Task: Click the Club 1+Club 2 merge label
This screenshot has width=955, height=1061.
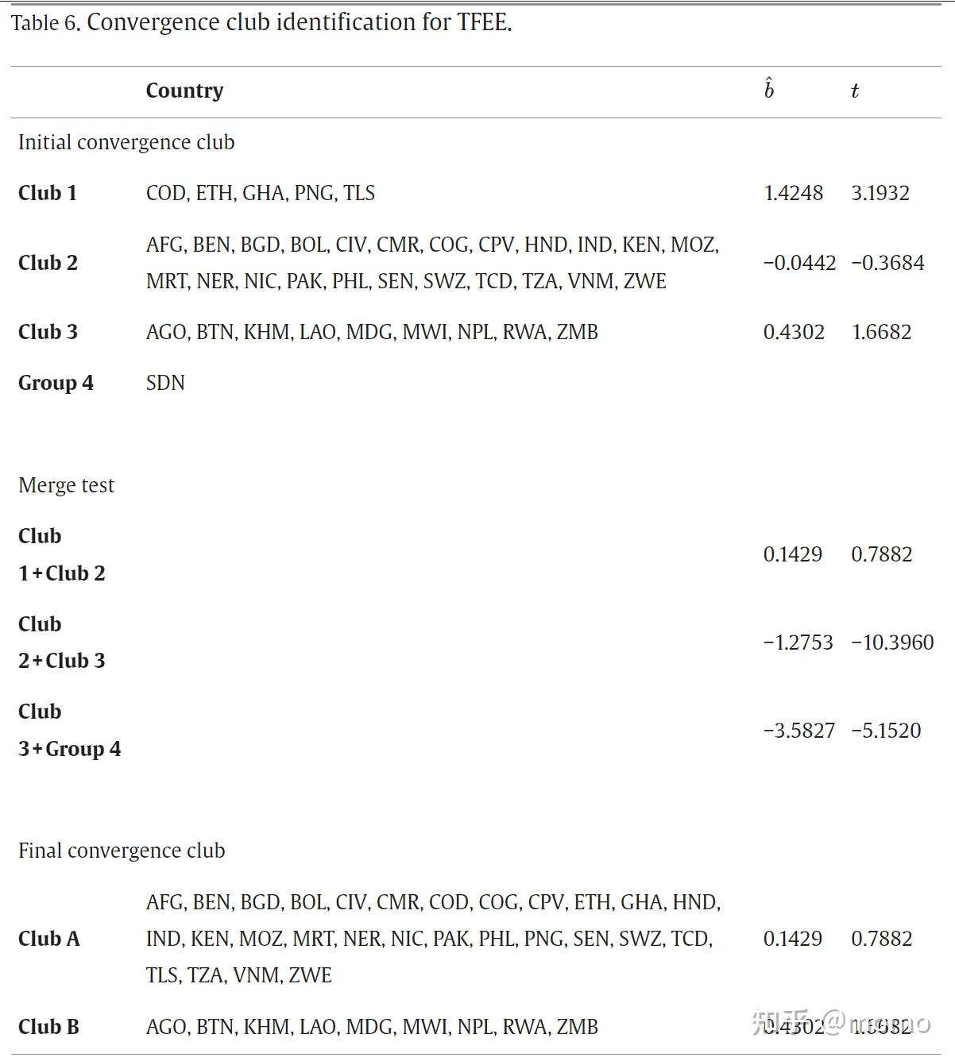Action: click(x=61, y=554)
